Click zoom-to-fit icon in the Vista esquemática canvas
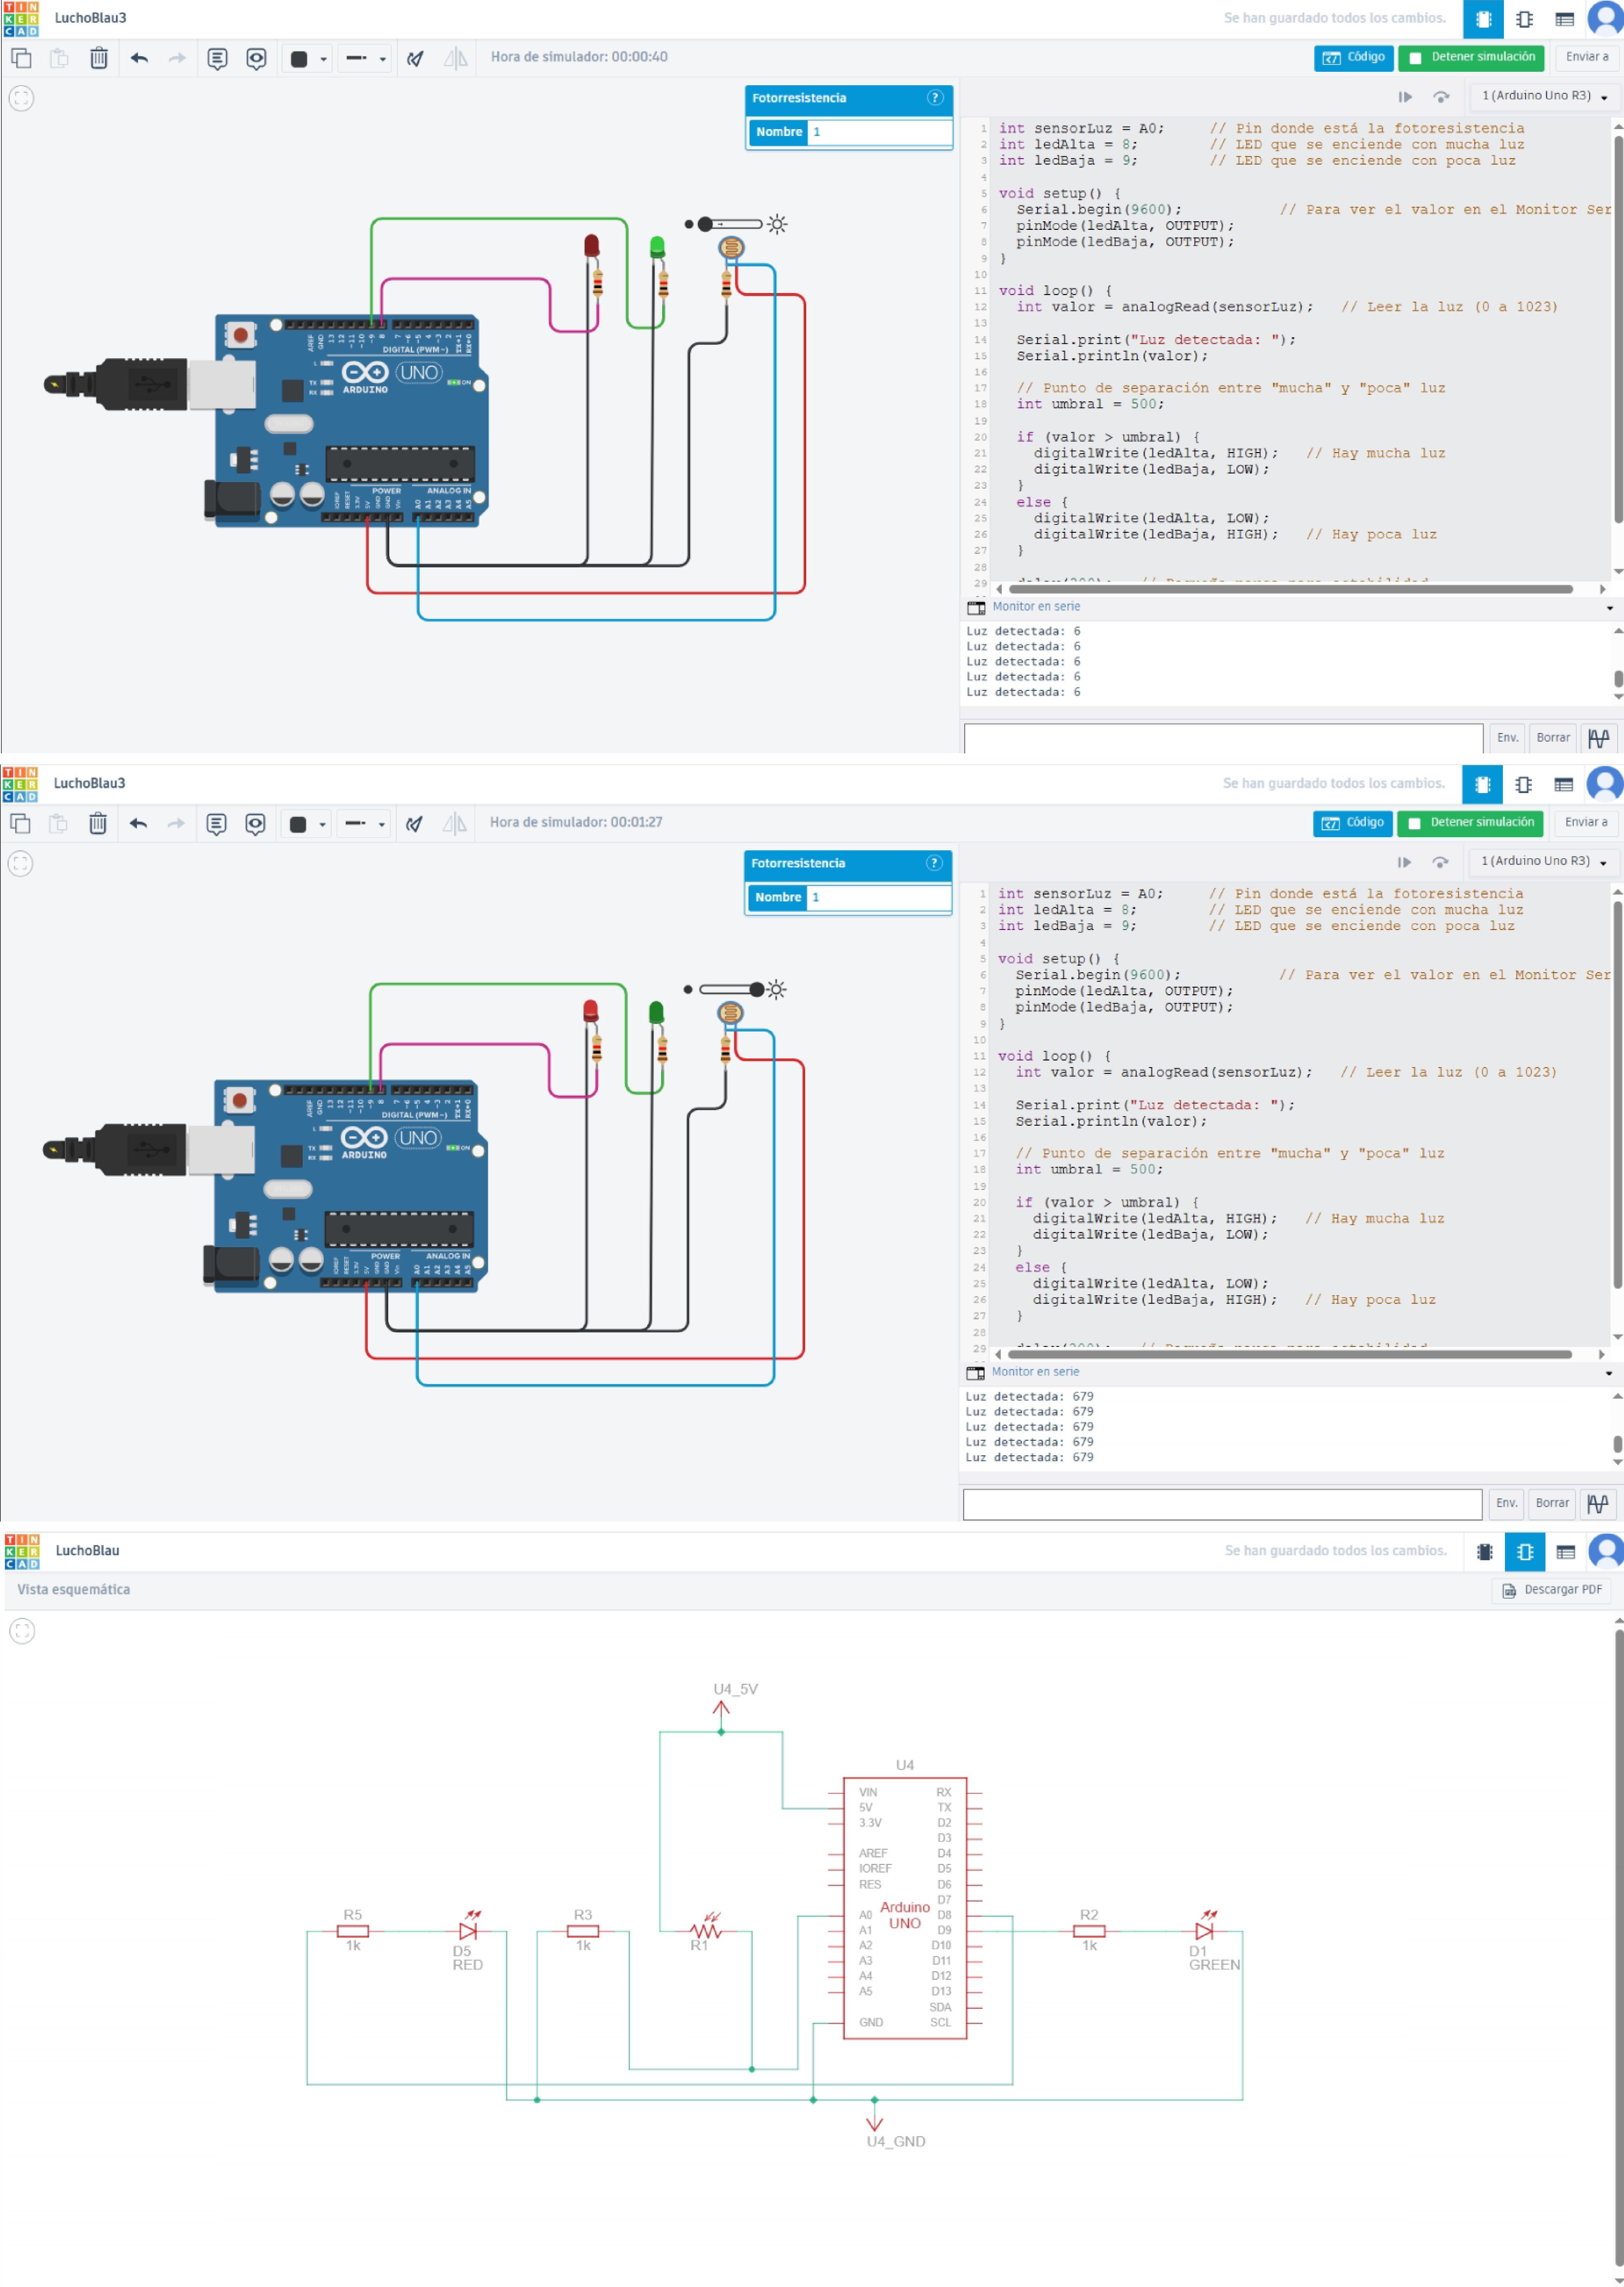1624x2287 pixels. pyautogui.click(x=22, y=1631)
